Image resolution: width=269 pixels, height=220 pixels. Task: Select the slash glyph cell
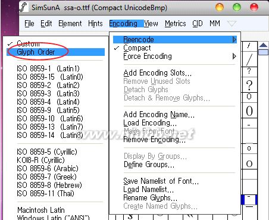point(249,59)
